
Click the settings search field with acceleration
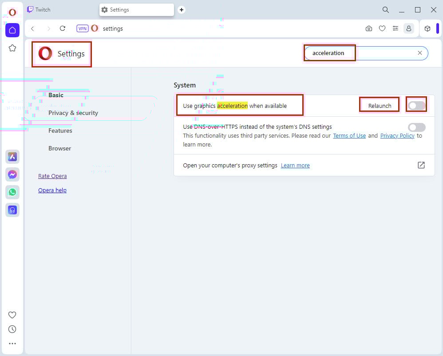pos(366,53)
